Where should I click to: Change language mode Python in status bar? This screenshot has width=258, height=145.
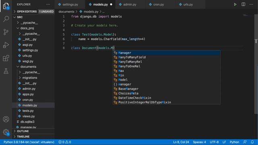(234, 142)
